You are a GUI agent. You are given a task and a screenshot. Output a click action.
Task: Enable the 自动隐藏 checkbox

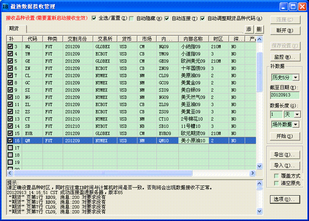click(x=131, y=18)
